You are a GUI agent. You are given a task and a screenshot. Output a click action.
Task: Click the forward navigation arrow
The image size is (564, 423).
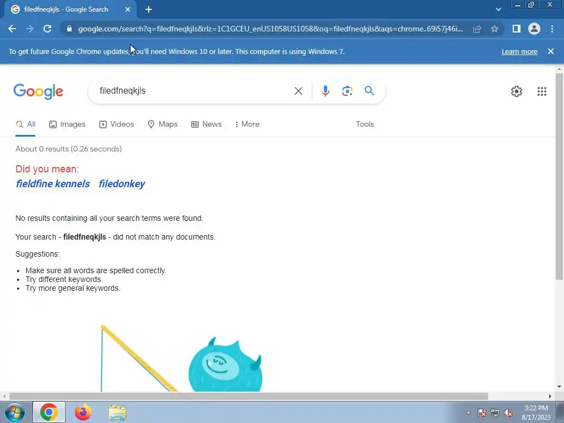[x=30, y=29]
